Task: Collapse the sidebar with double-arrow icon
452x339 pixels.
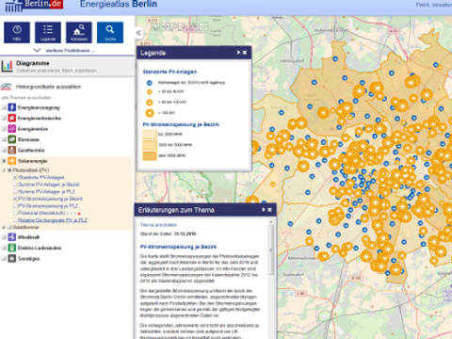Action: (x=138, y=33)
